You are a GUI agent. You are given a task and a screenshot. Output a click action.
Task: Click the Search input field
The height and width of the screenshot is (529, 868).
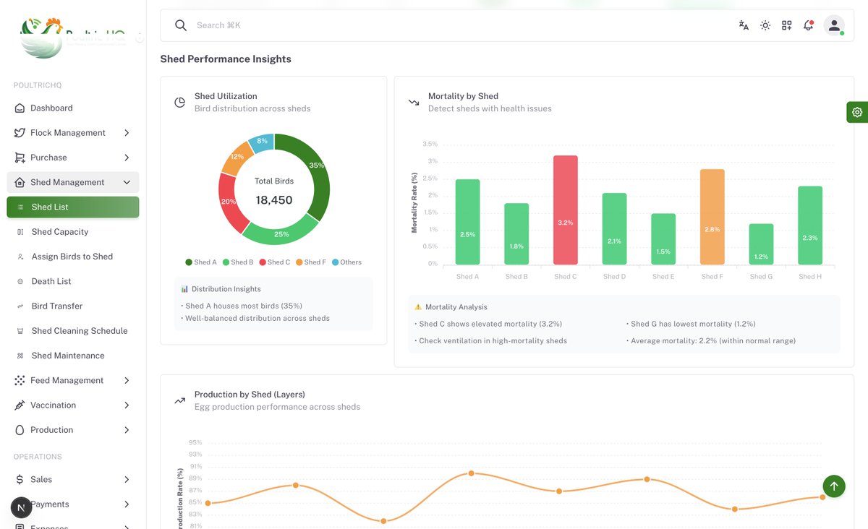pos(463,25)
